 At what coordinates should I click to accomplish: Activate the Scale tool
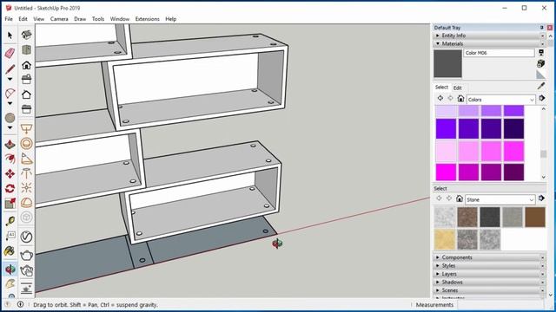point(10,203)
